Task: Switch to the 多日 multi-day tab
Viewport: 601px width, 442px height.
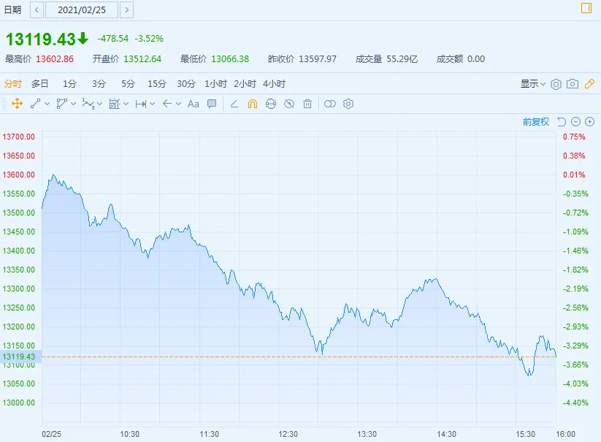Action: 40,84
